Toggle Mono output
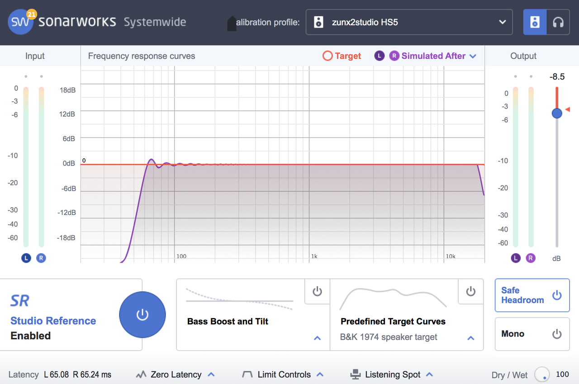Viewport: 579px width, 384px height. [x=532, y=334]
